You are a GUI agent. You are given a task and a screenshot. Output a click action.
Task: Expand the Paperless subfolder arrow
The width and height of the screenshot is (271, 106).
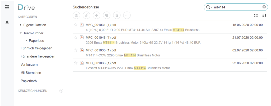coord(26,41)
